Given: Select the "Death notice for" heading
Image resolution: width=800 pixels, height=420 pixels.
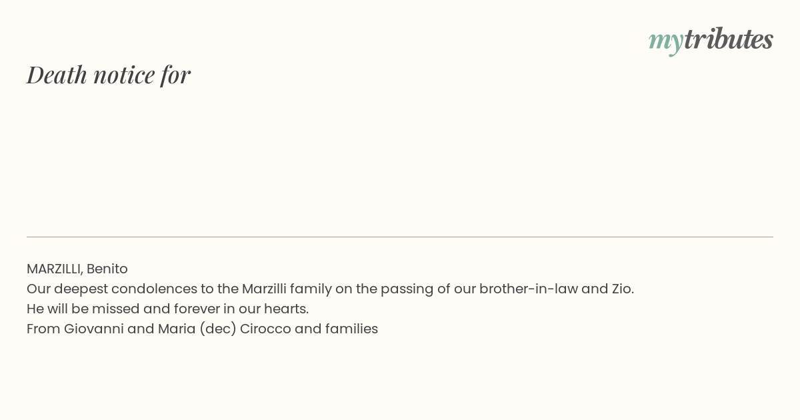Looking at the screenshot, I should click(x=109, y=75).
